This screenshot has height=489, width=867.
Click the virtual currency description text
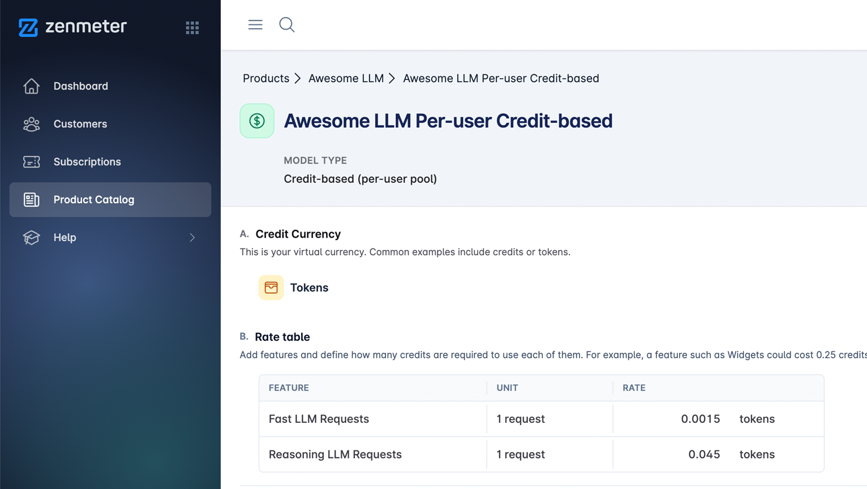pos(405,252)
